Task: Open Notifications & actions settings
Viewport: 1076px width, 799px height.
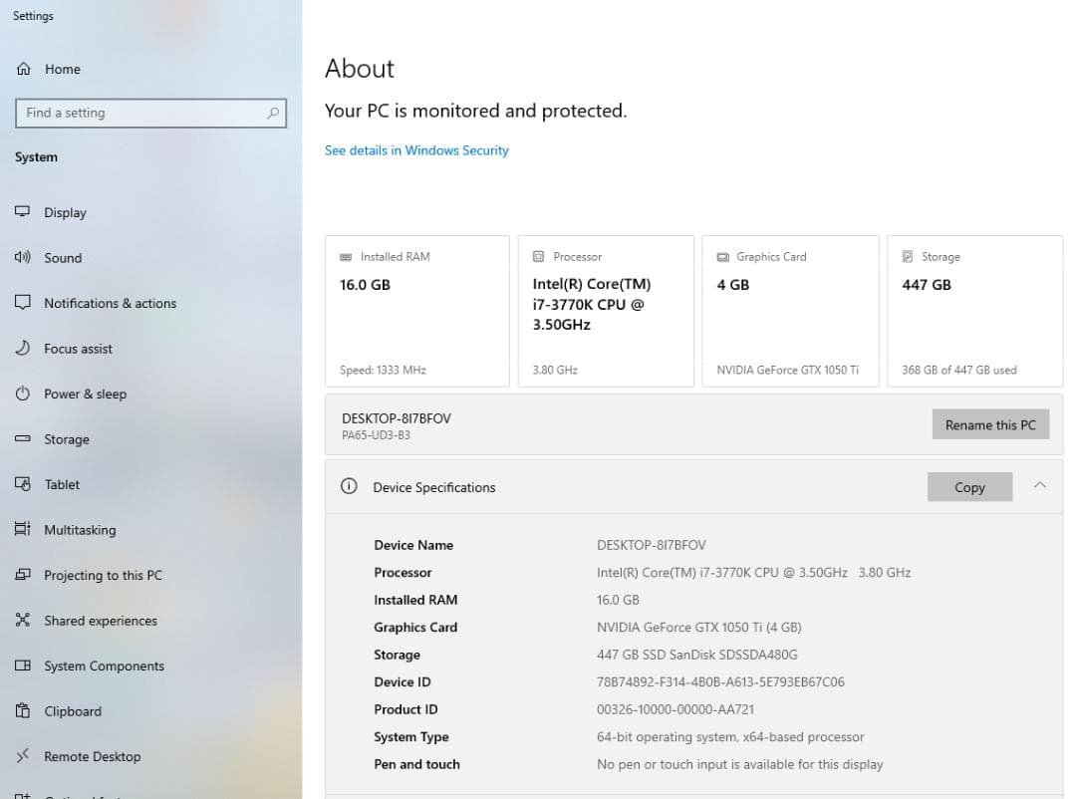Action: coord(110,303)
